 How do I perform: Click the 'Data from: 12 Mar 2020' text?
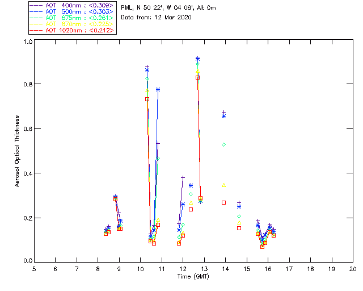click(157, 17)
